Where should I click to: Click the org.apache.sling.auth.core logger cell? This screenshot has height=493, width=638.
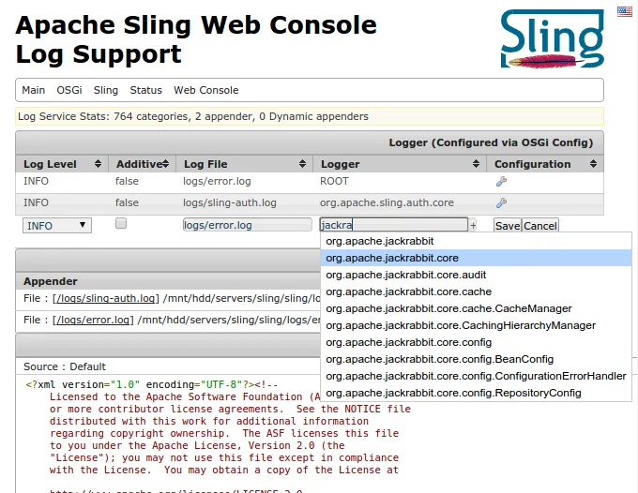pos(400,202)
